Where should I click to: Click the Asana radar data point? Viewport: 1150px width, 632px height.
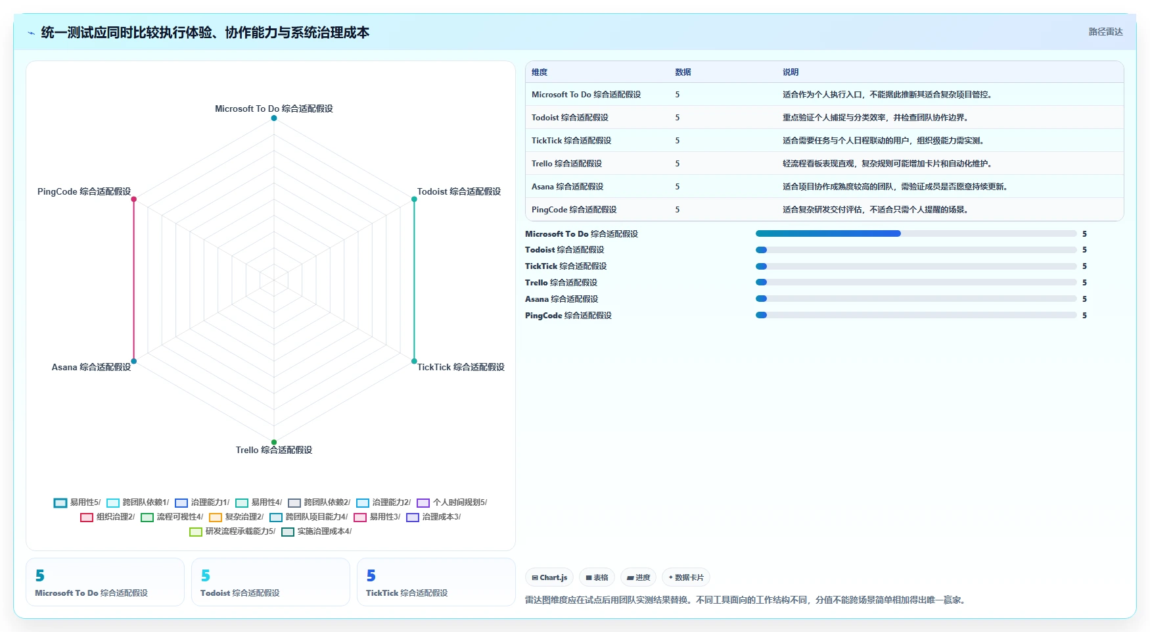tap(134, 361)
